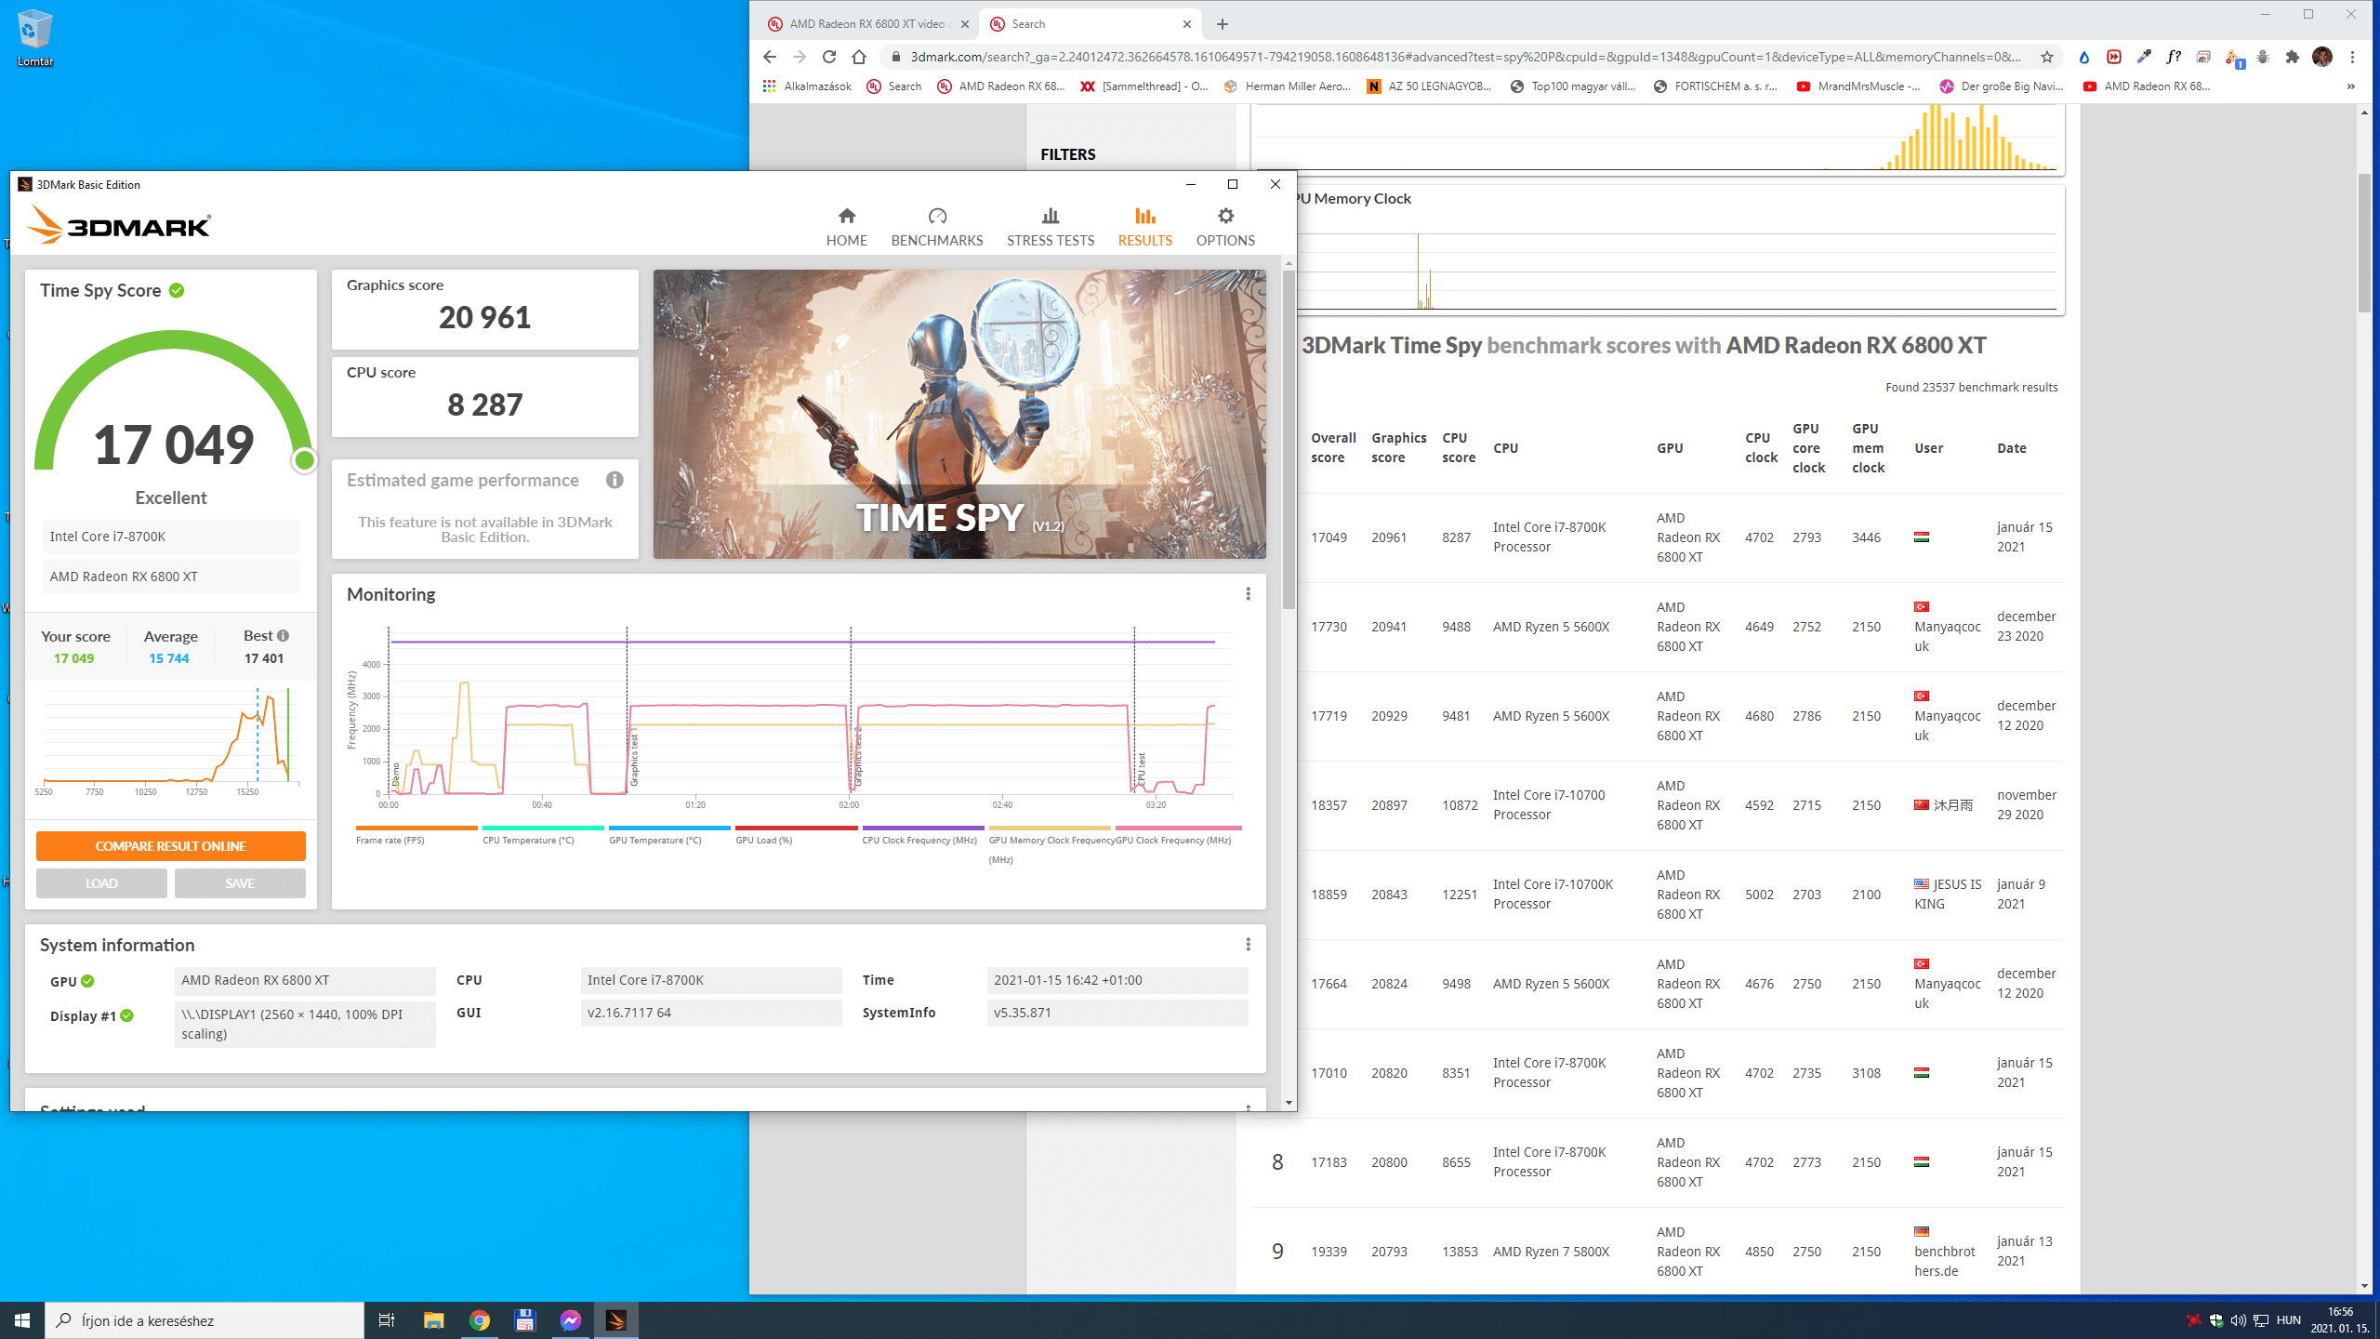Open the BENCHMARKS tab in 3DMark

pos(936,227)
